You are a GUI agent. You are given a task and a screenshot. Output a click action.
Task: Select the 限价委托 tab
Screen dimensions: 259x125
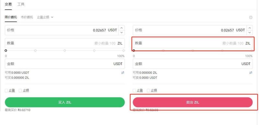(x=11, y=17)
